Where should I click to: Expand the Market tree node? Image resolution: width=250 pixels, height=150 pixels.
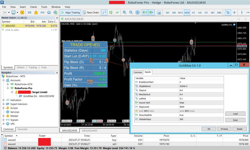[x=3, y=116]
